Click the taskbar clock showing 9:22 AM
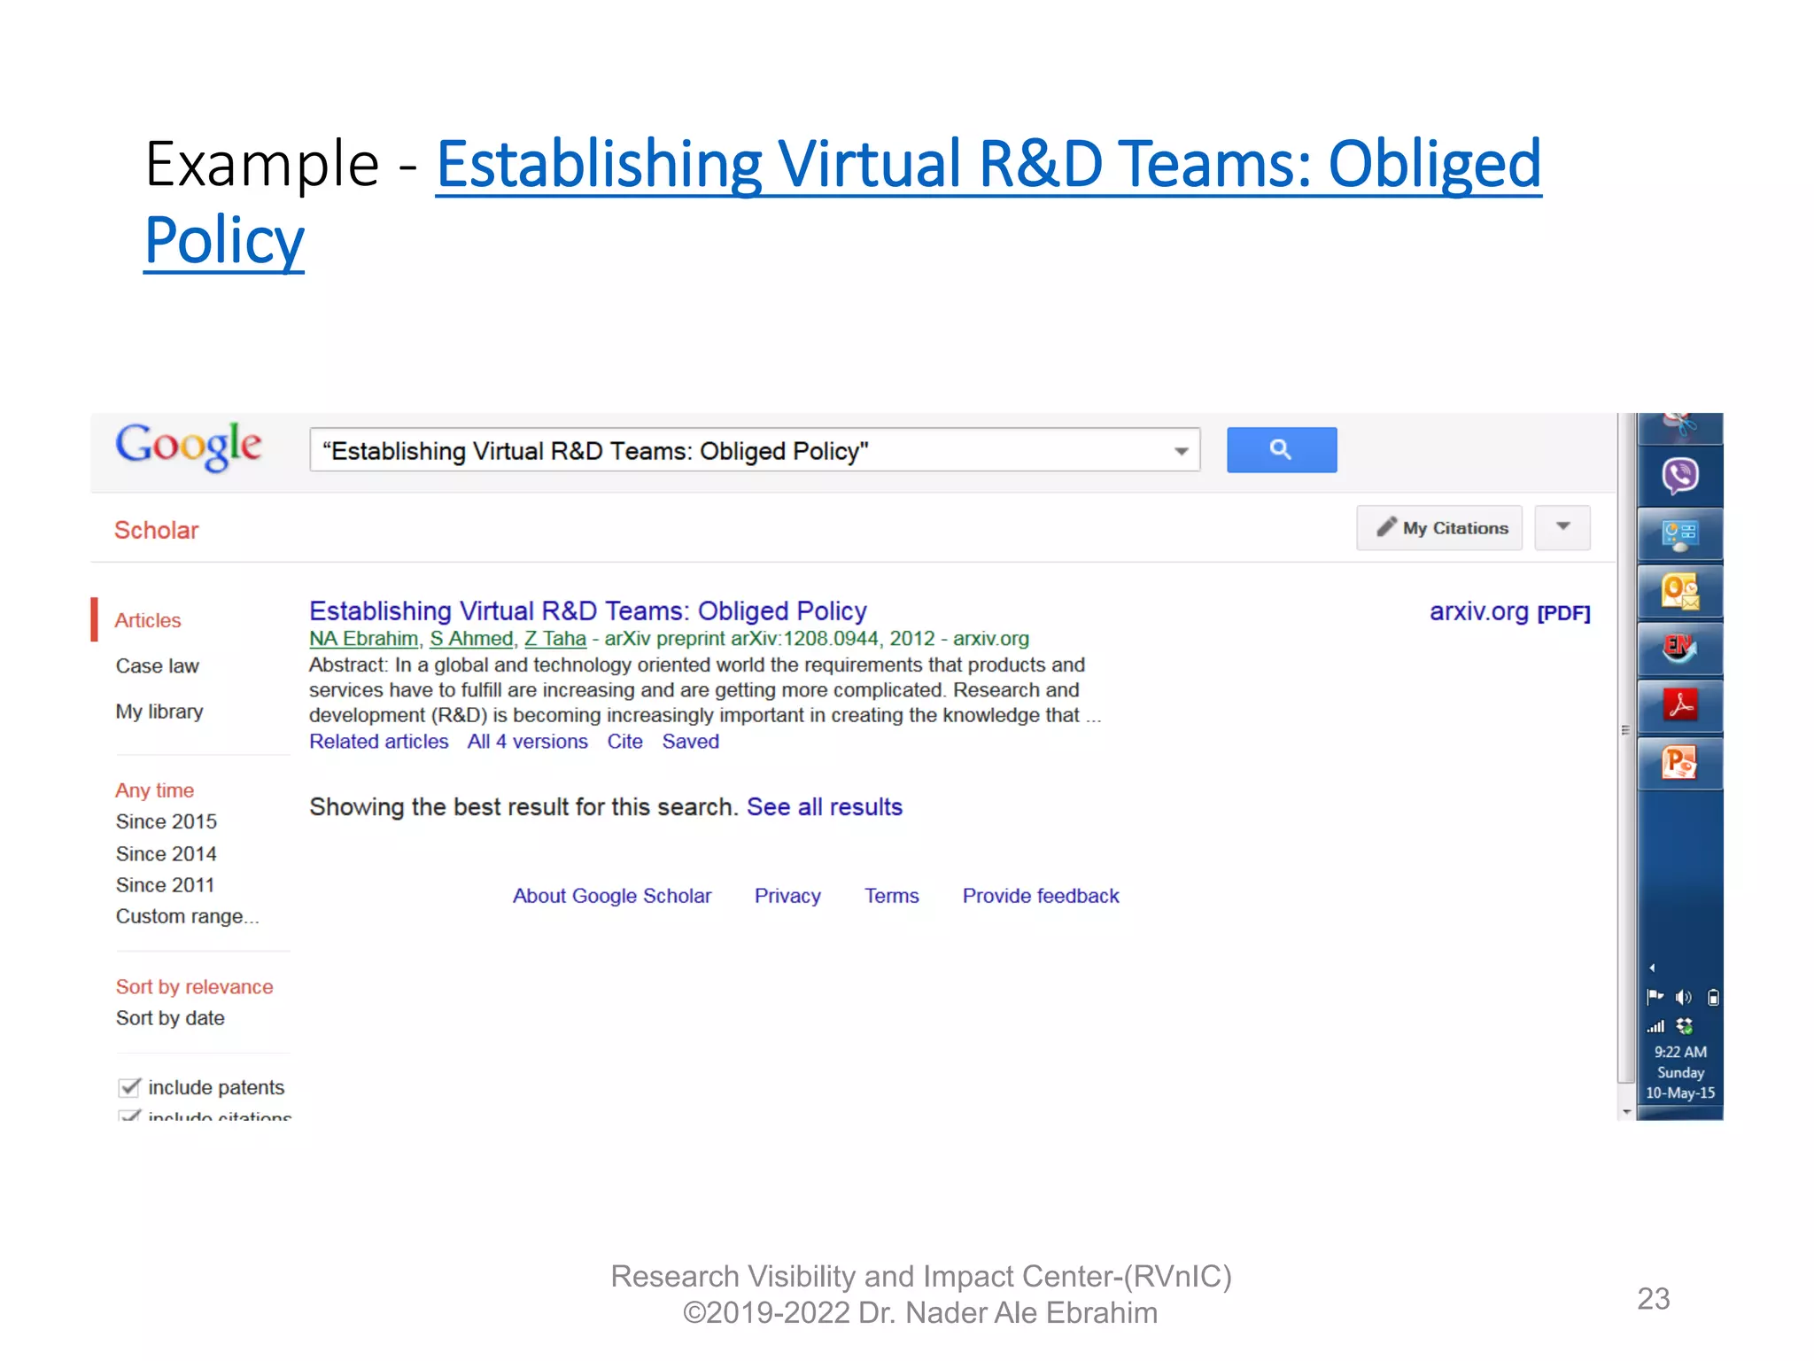Viewport: 1814px width, 1361px height. pos(1680,1072)
